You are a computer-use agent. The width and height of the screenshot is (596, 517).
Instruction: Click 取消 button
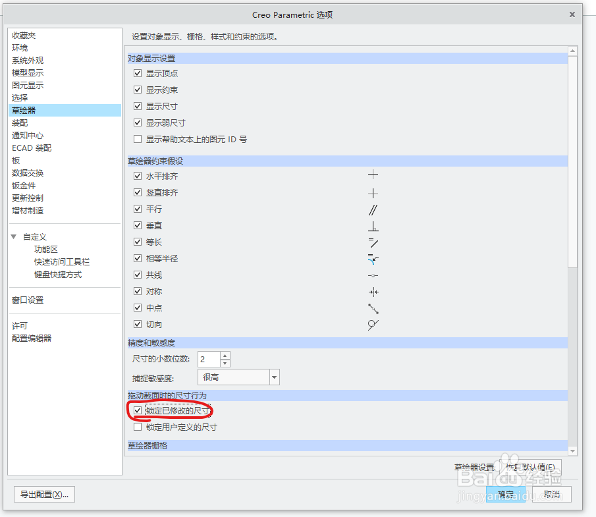[551, 494]
